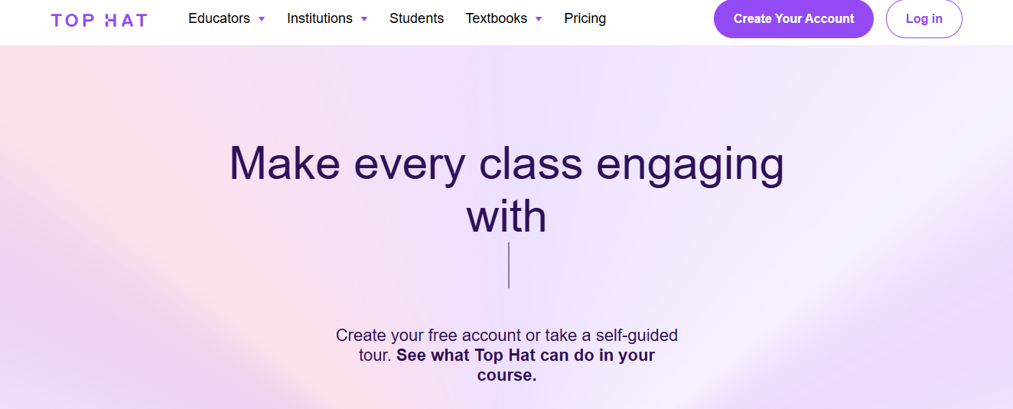Open the Institutions menu label
Viewport: 1013px width, 409px height.
point(320,18)
